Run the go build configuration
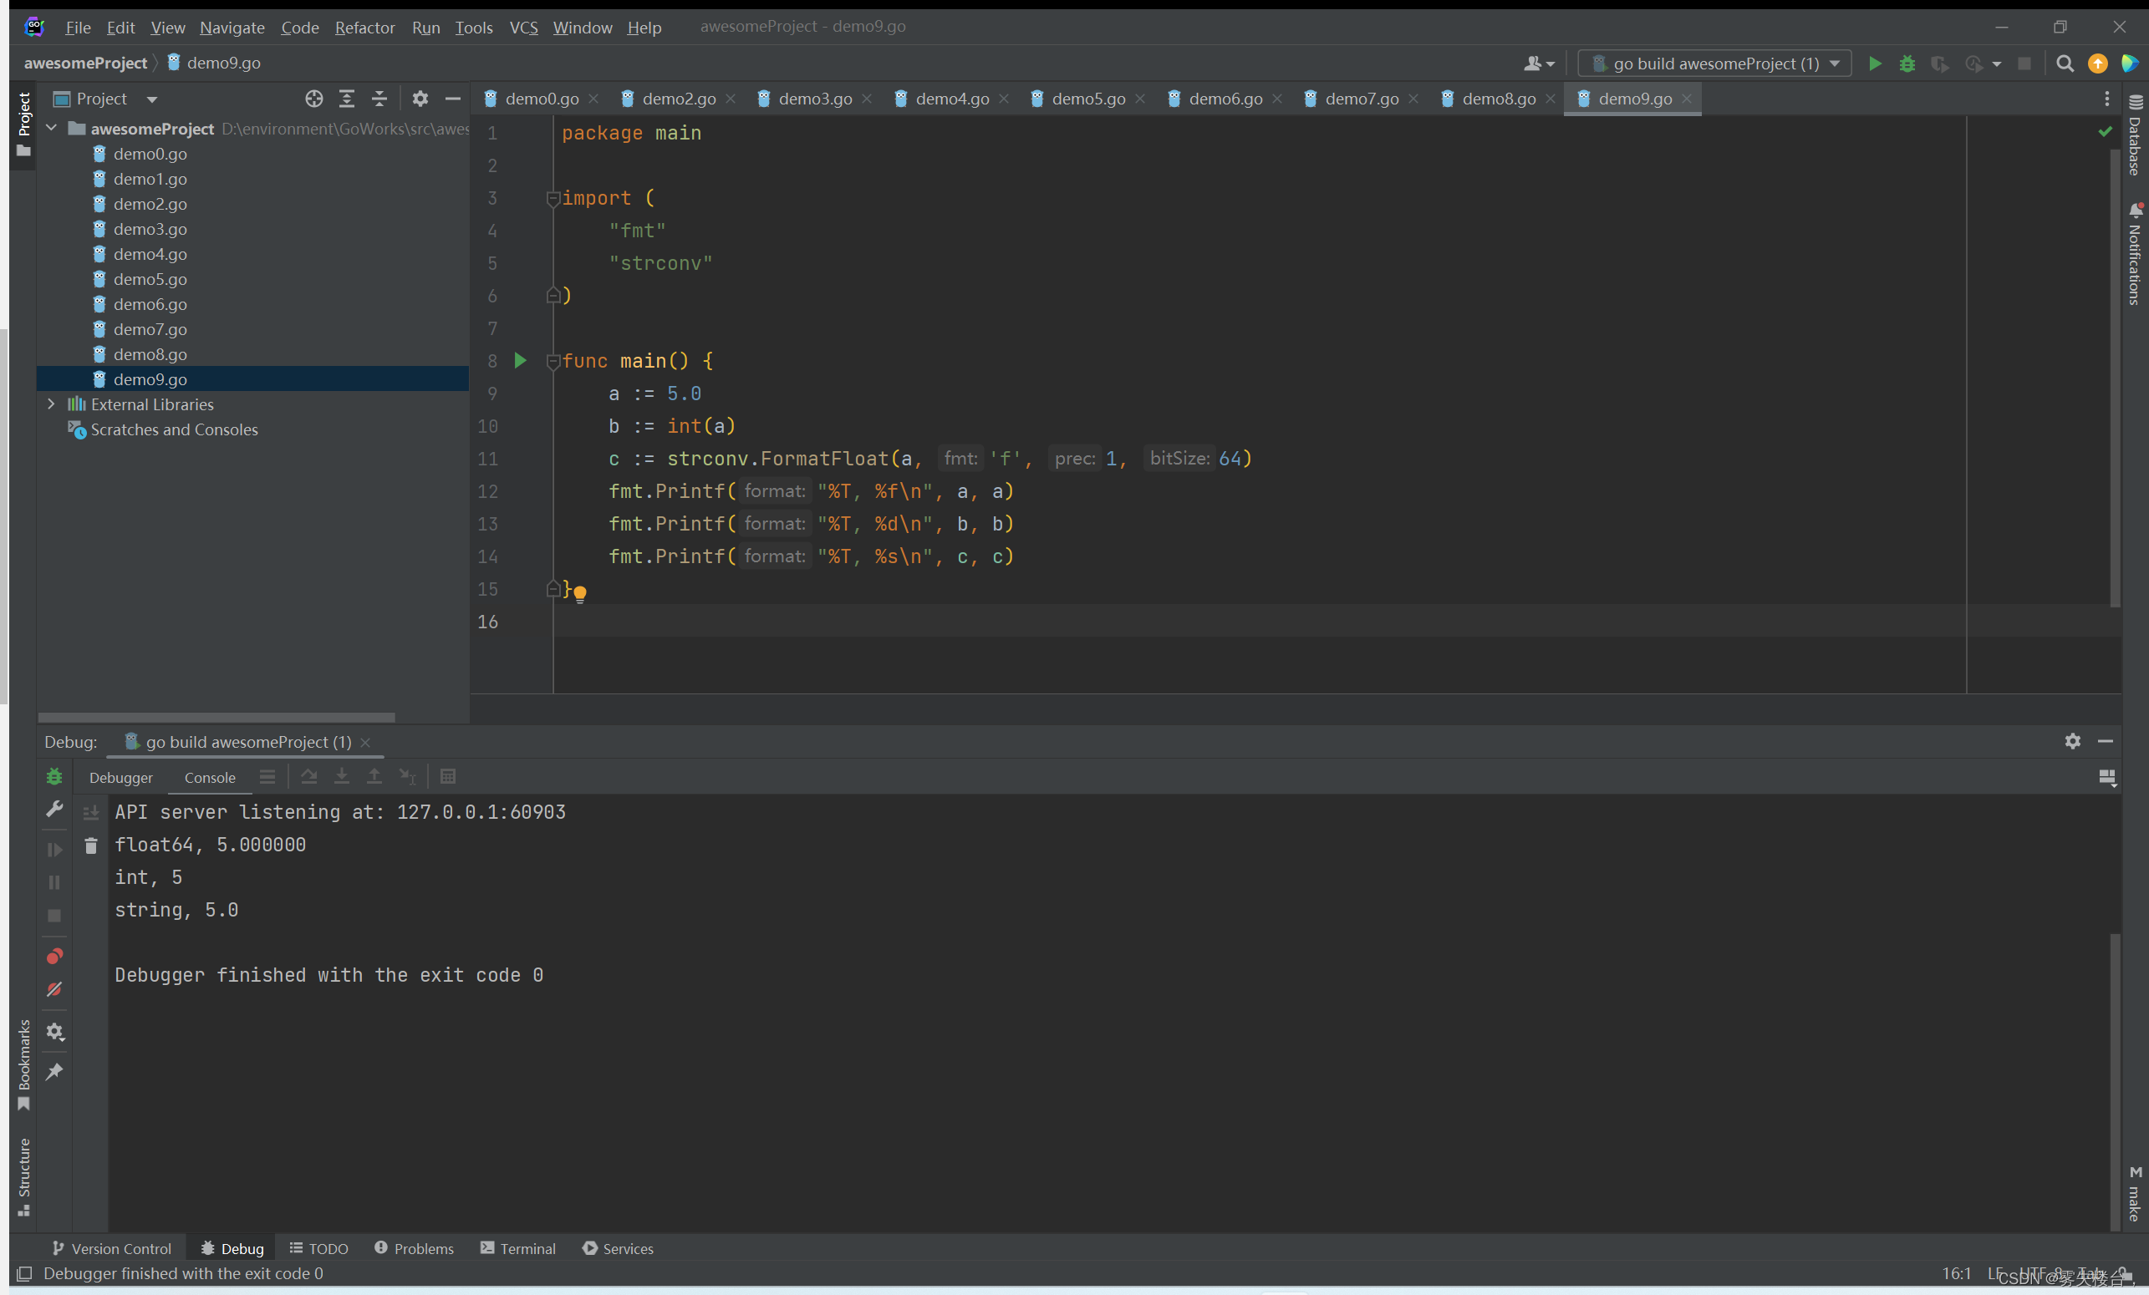The width and height of the screenshot is (2149, 1295). 1874,63
